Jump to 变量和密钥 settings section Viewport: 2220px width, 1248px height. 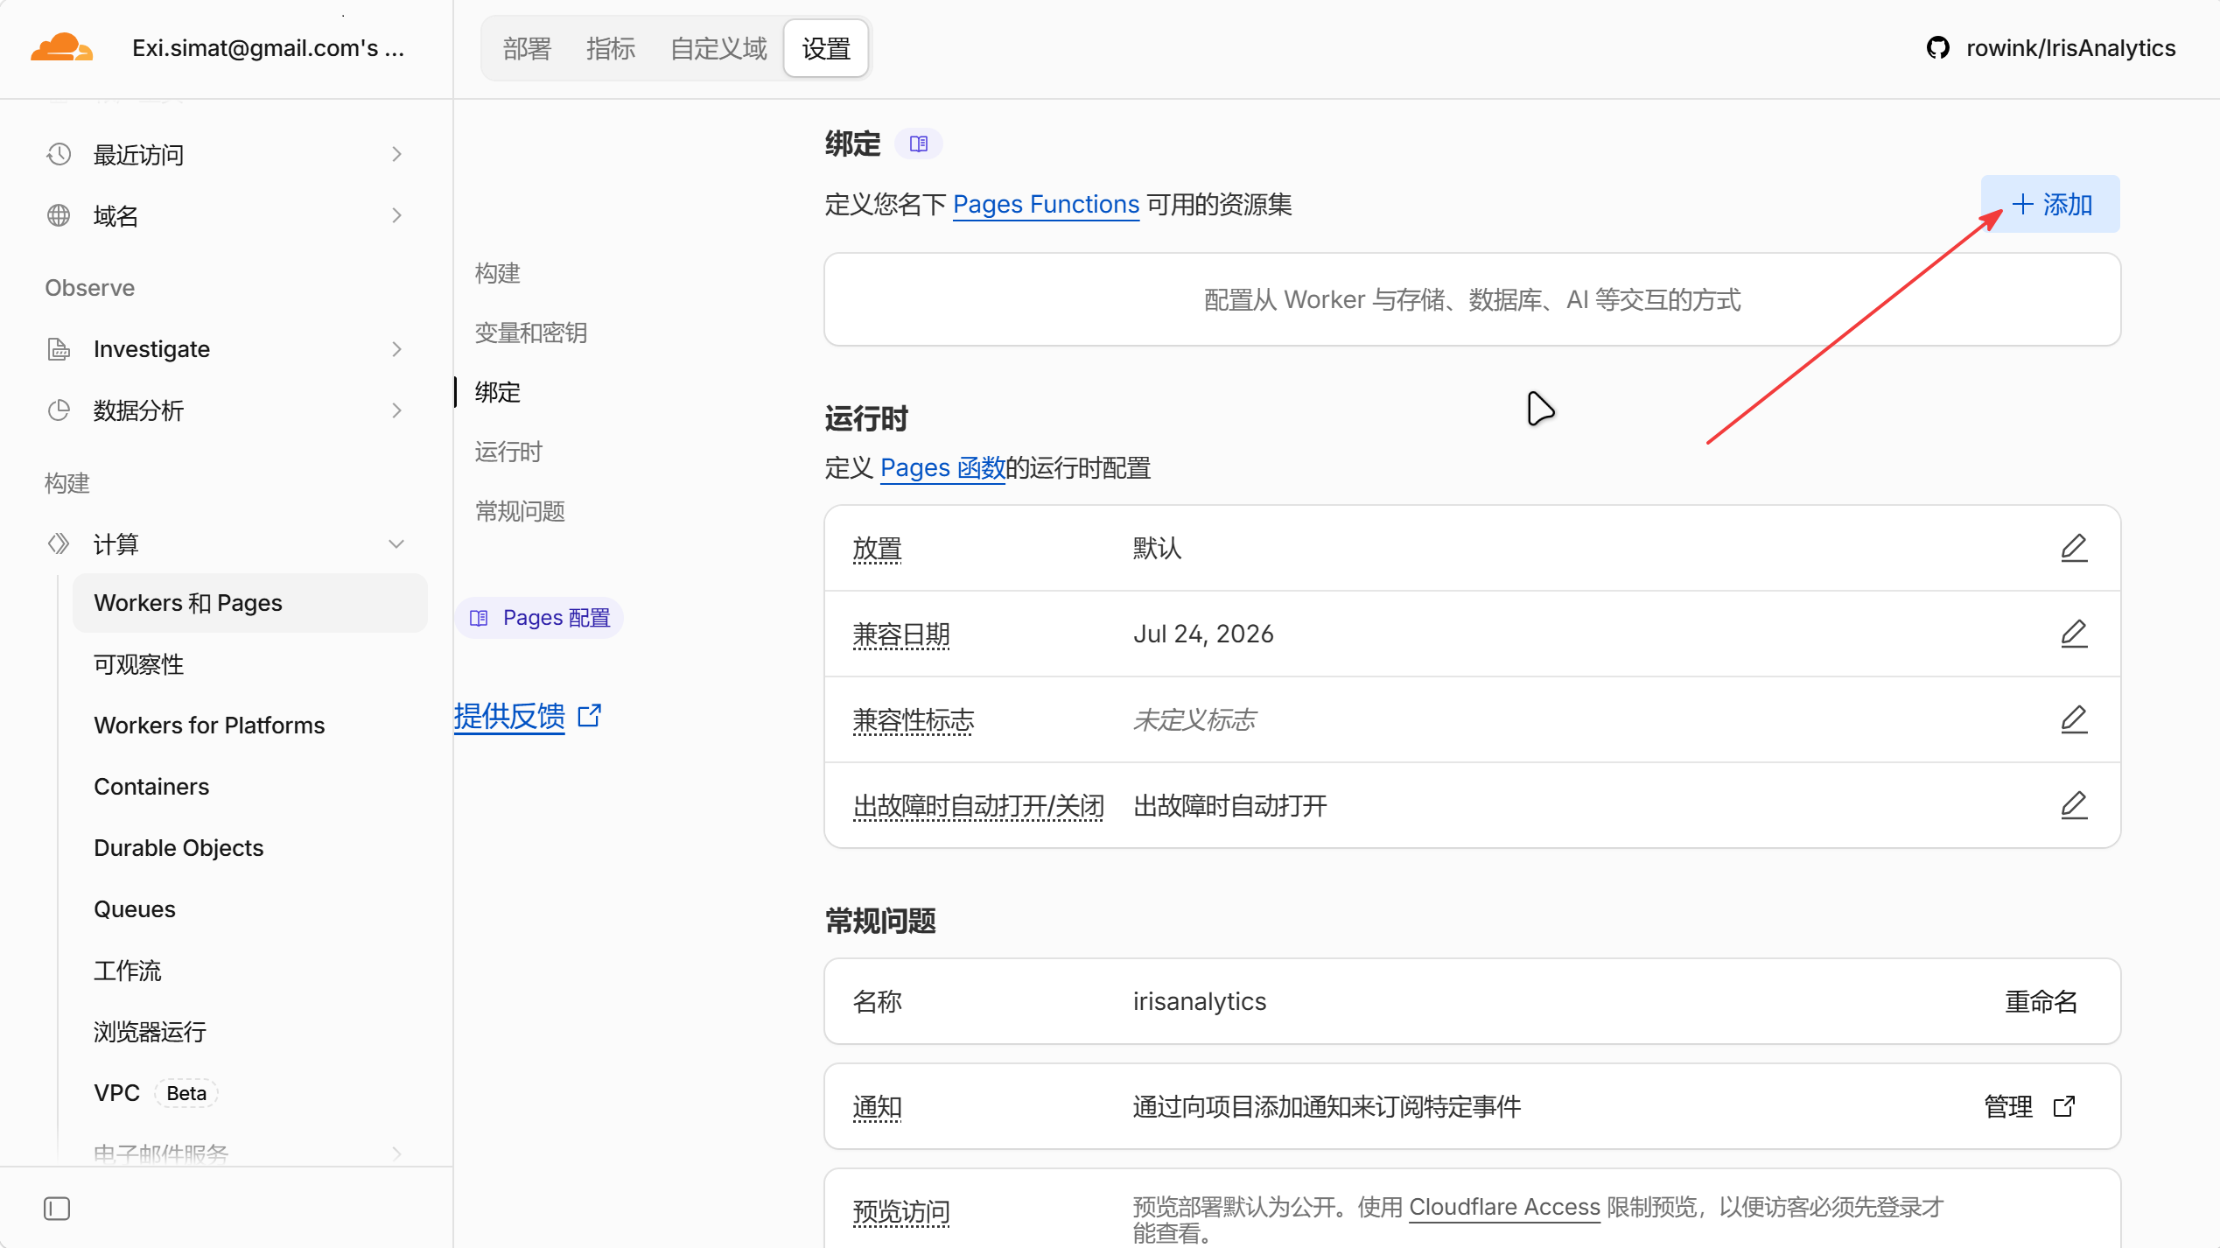pyautogui.click(x=530, y=333)
